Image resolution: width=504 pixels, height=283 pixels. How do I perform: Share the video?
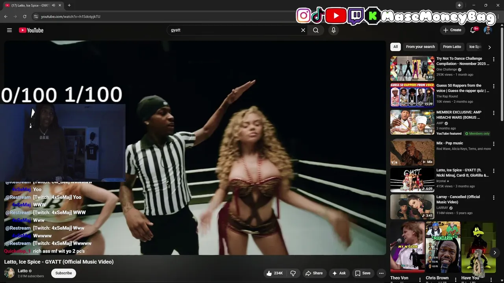point(314,273)
